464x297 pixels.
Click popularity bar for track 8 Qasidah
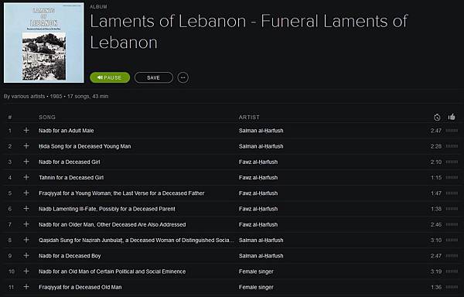[452, 240]
